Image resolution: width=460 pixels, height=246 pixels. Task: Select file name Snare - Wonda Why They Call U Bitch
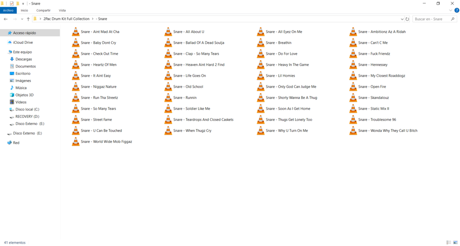pyautogui.click(x=388, y=131)
